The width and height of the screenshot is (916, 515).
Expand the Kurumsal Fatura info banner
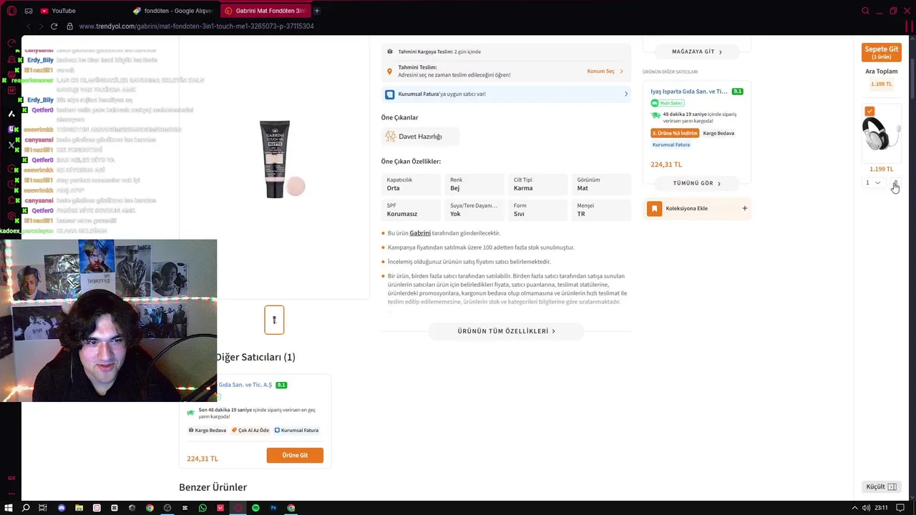click(506, 94)
